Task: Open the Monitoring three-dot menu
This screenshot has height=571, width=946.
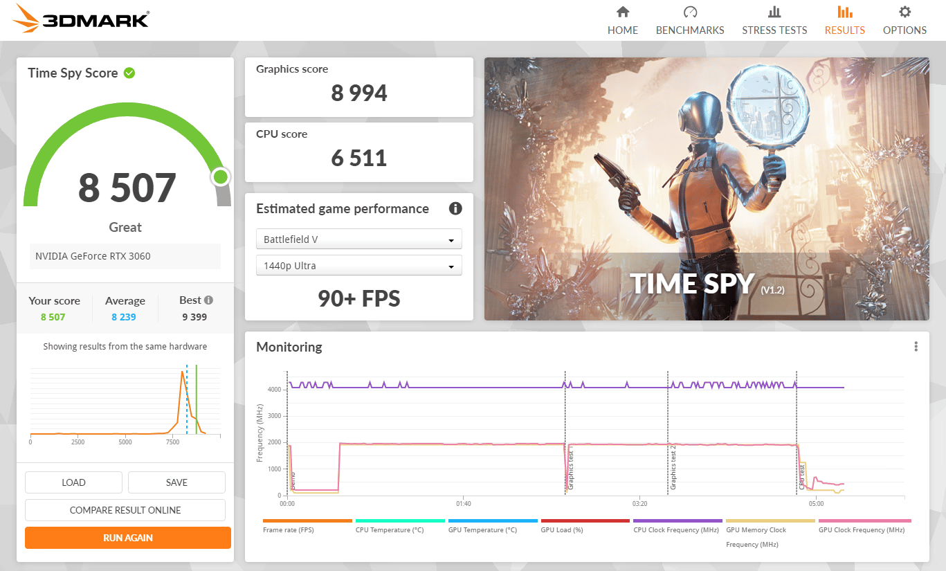Action: 916,347
